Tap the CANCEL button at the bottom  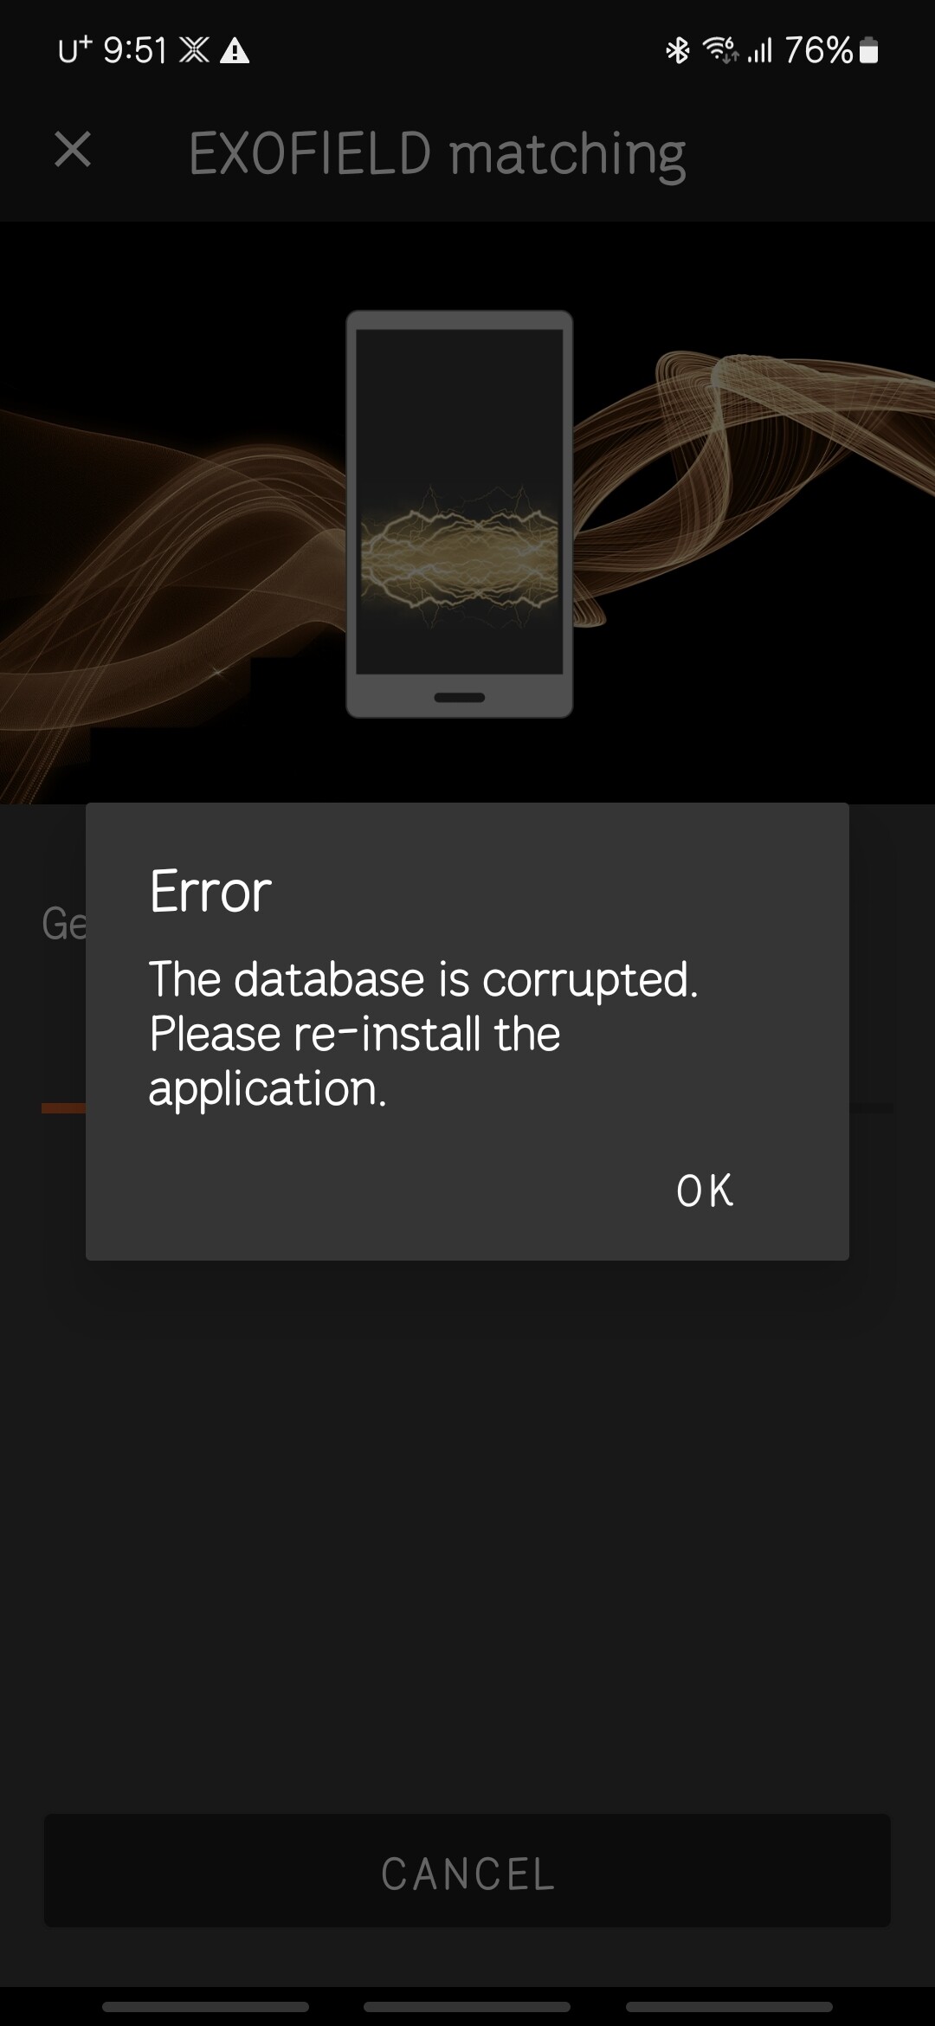(x=467, y=1874)
